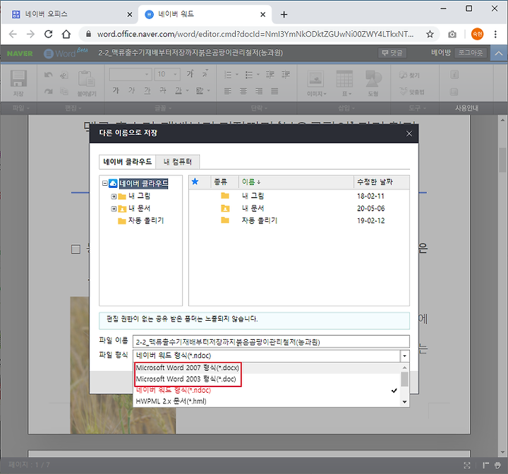Expand the 내 문서 tree folder
The image size is (508, 474).
[x=114, y=208]
